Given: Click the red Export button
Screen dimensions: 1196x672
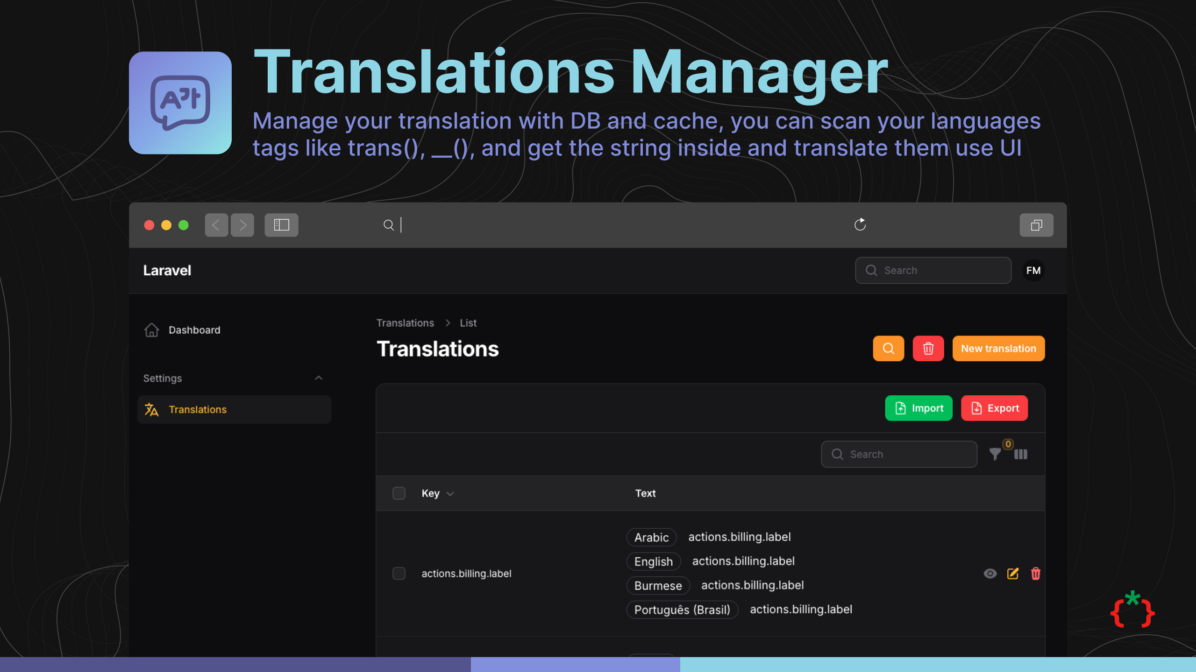Looking at the screenshot, I should click(x=994, y=408).
